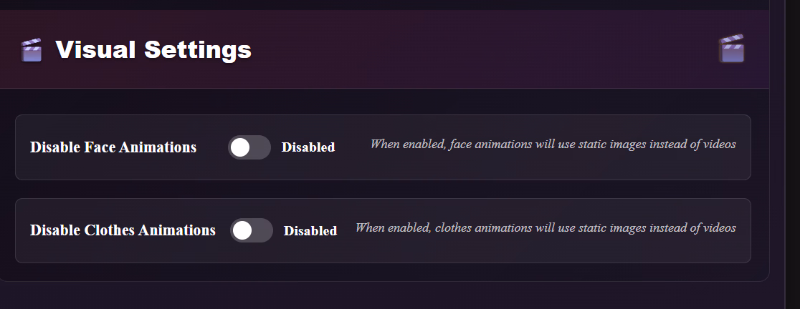800x309 pixels.
Task: Click the word "videos" in clothes animations description
Action: point(718,228)
